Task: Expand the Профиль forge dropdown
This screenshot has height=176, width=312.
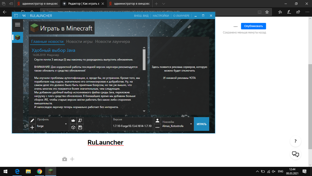Action: (x=66, y=124)
